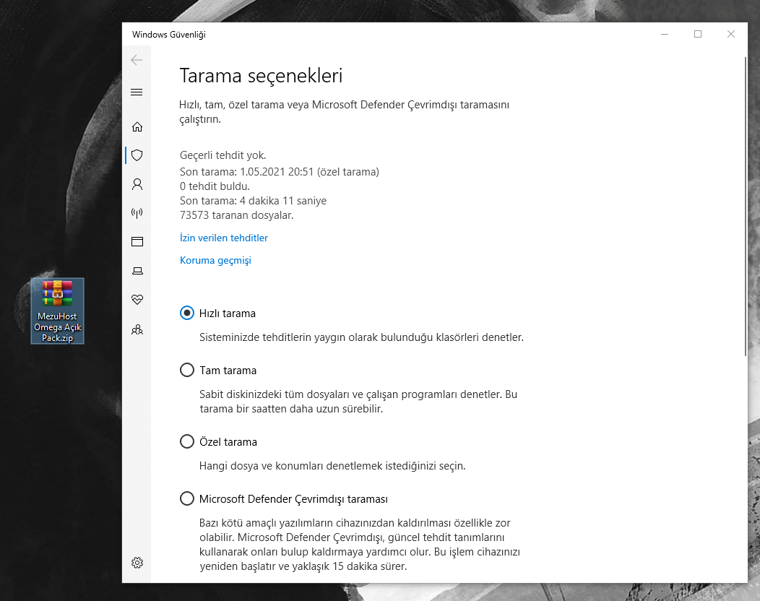Select the Tam tarama radio button
760x601 pixels.
[187, 371]
